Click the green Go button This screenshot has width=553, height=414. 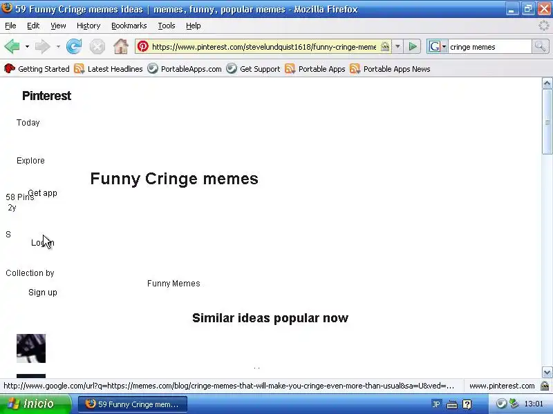click(413, 46)
